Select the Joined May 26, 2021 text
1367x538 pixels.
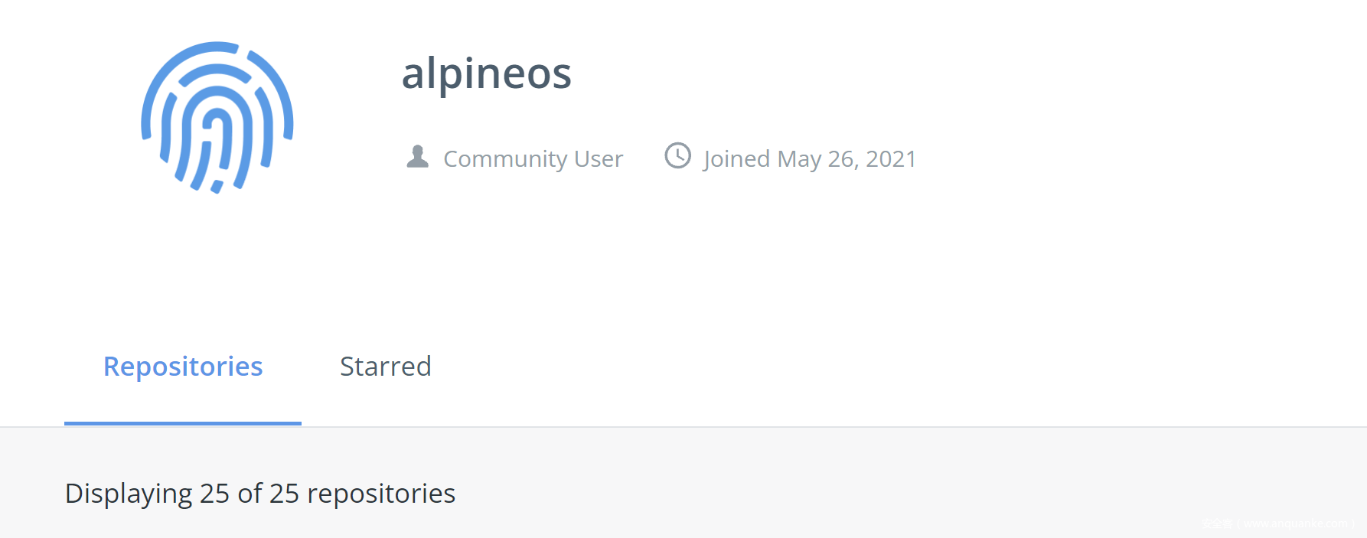click(x=809, y=159)
